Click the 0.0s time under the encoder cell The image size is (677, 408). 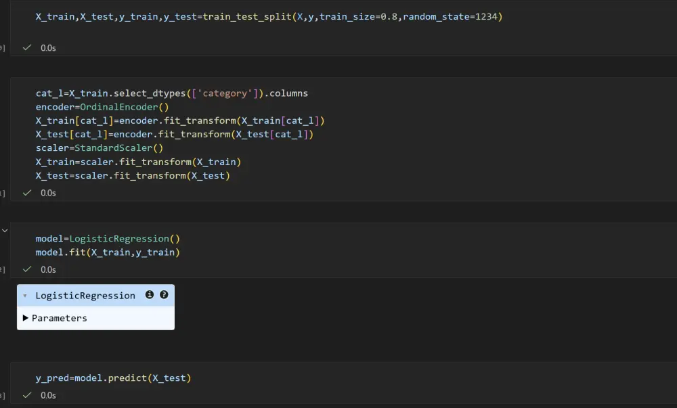(48, 194)
